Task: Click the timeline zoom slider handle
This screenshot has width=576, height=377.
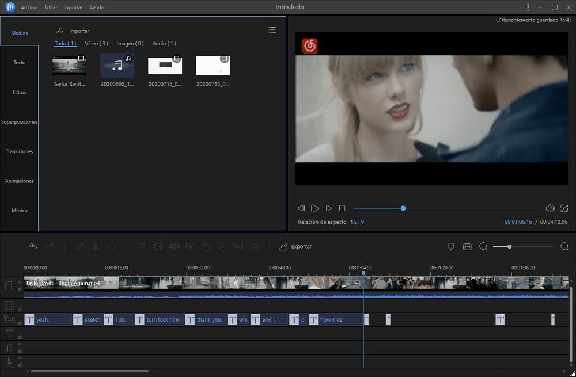Action: (509, 247)
